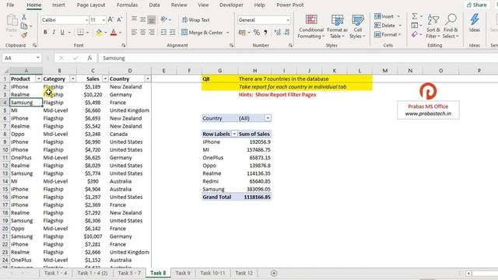This screenshot has height=280, width=498.
Task: Click Decrease Decimal icon
Action: 287,32
